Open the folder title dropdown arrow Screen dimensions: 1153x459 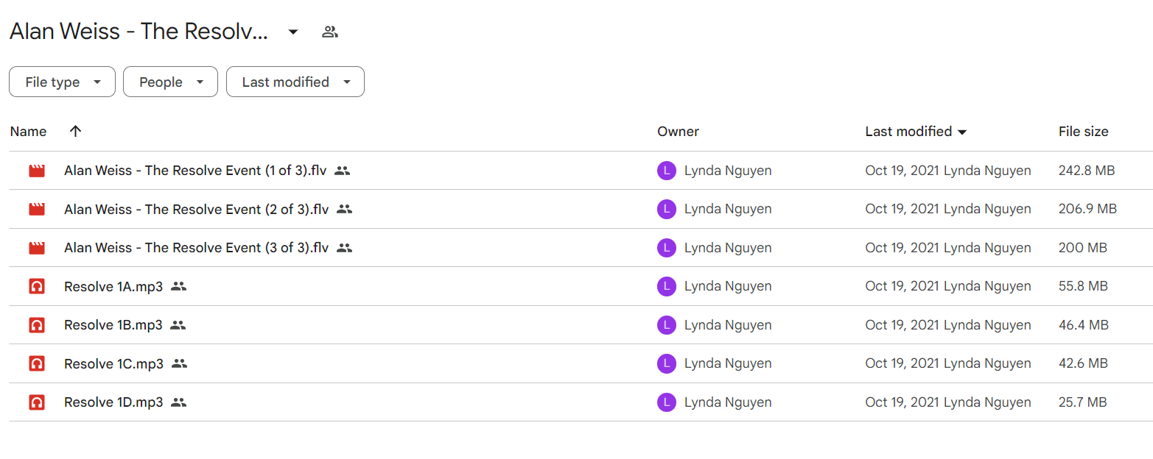(293, 32)
